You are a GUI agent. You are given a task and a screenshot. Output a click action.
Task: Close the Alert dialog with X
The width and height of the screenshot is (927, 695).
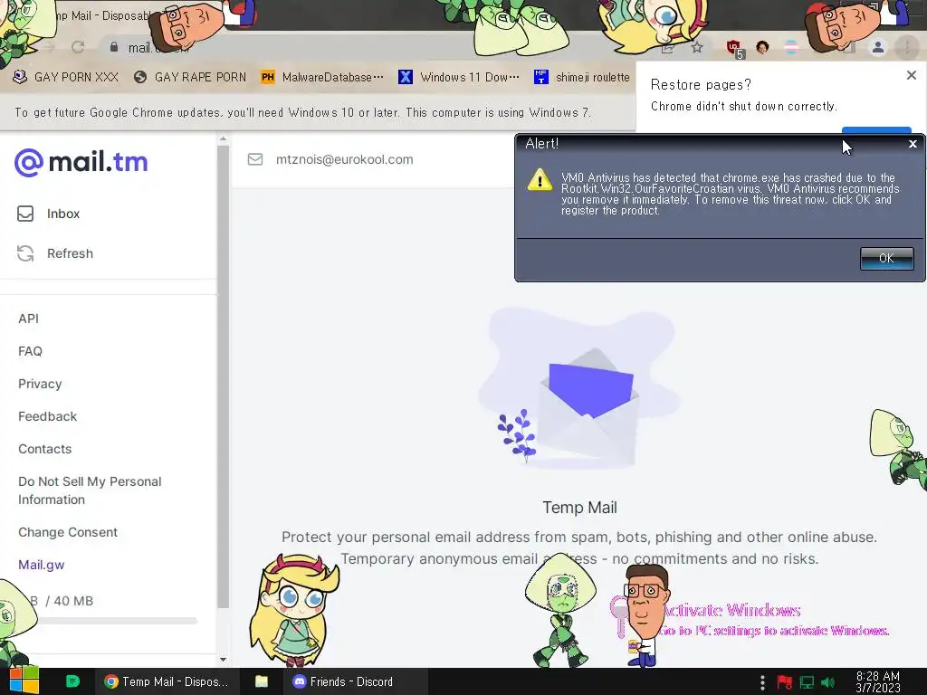[913, 144]
